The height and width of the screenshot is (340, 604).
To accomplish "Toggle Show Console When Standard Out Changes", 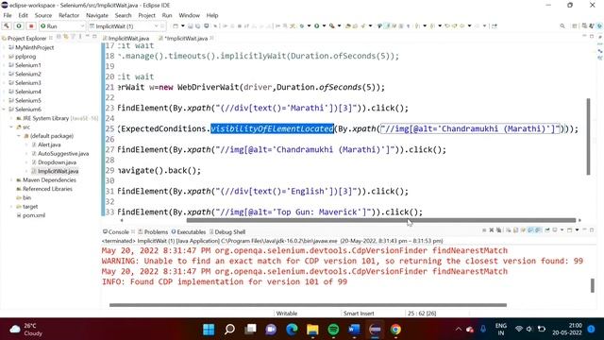I will pyautogui.click(x=530, y=230).
